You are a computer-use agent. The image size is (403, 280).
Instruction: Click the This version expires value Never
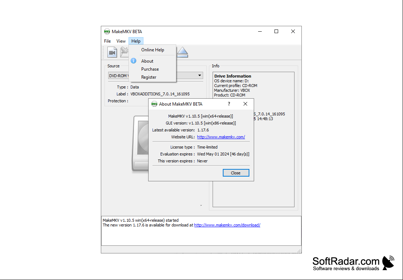point(202,161)
